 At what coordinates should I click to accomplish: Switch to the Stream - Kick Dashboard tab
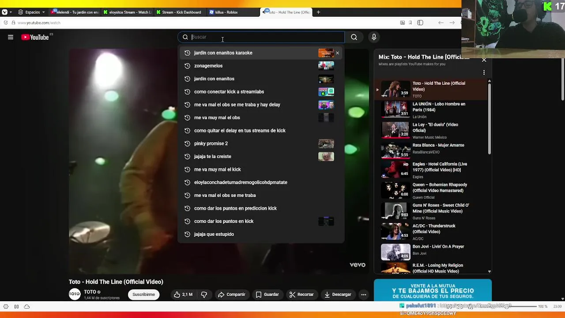(x=181, y=12)
